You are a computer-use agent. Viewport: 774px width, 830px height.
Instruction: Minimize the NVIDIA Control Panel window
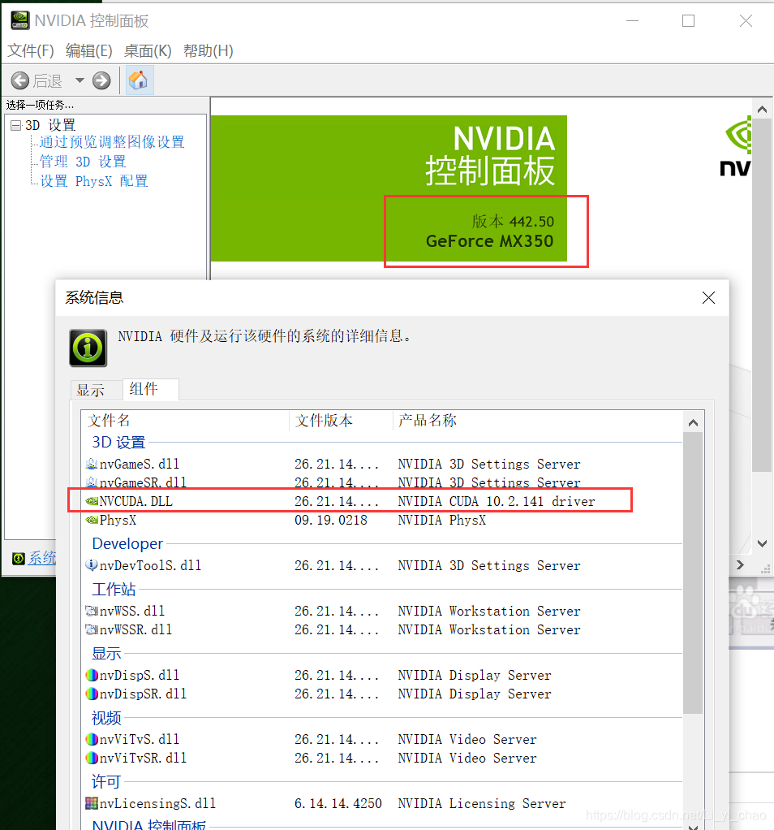tap(632, 20)
